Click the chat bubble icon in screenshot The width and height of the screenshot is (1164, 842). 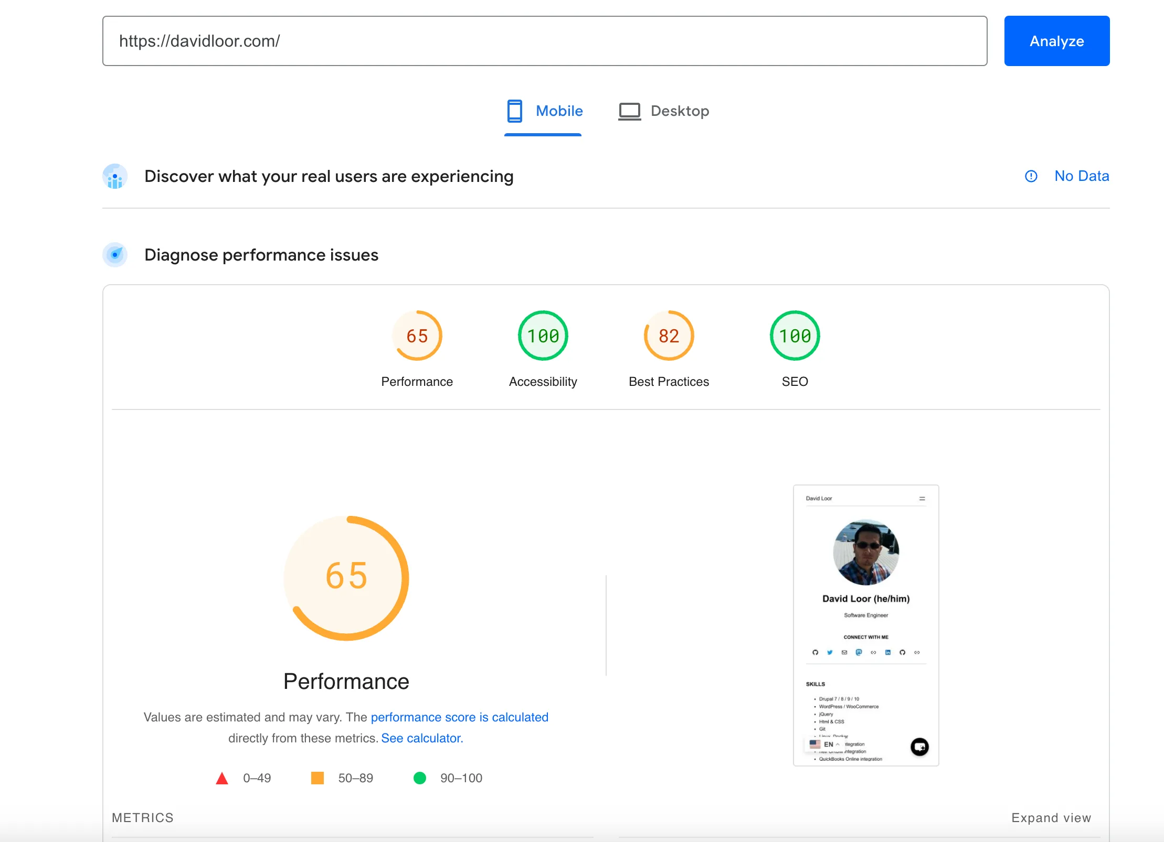coord(919,747)
